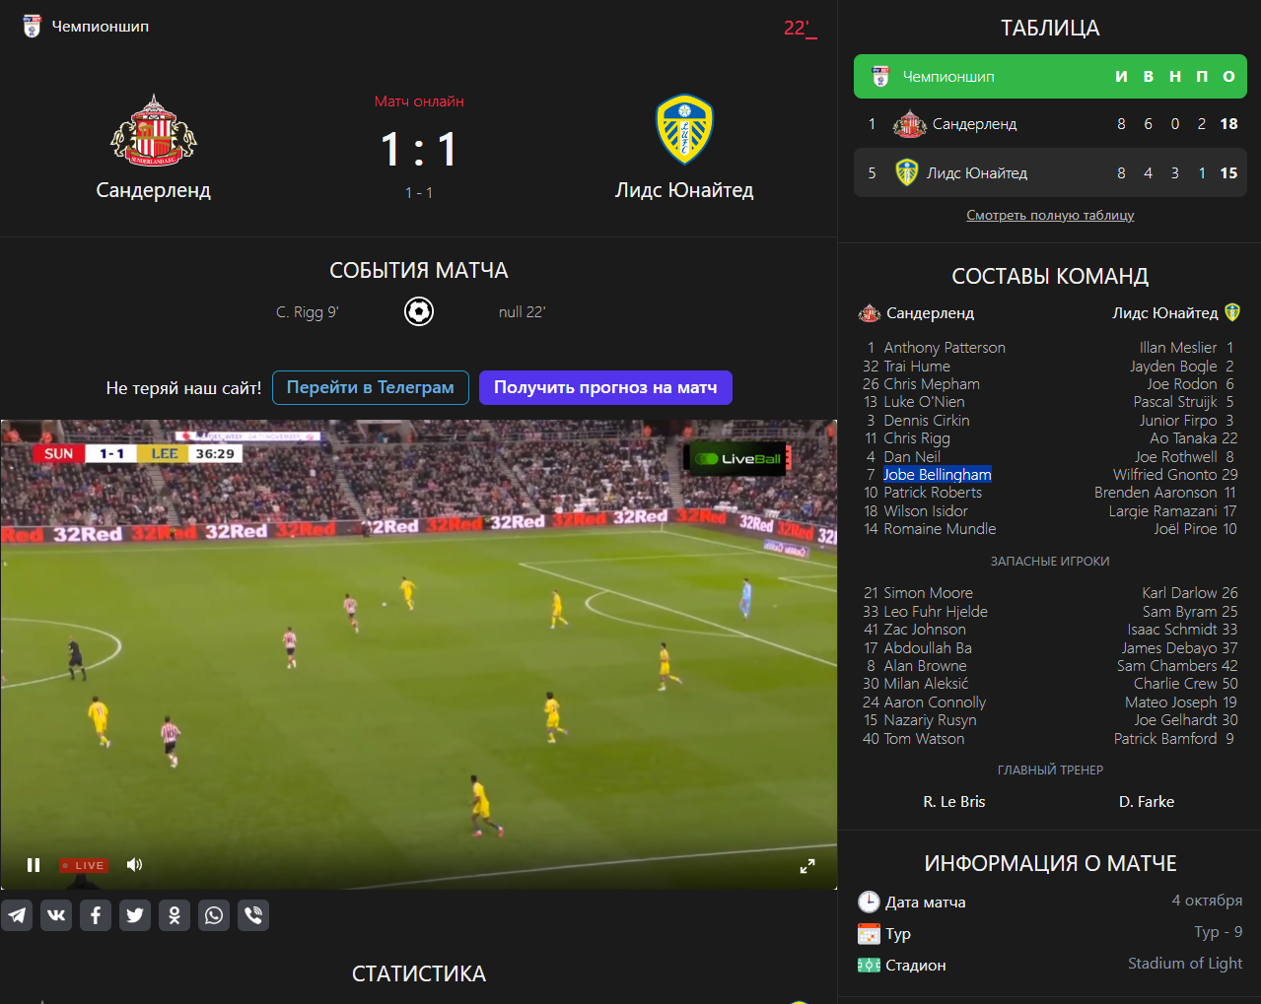Share match via Viber icon

point(253,915)
